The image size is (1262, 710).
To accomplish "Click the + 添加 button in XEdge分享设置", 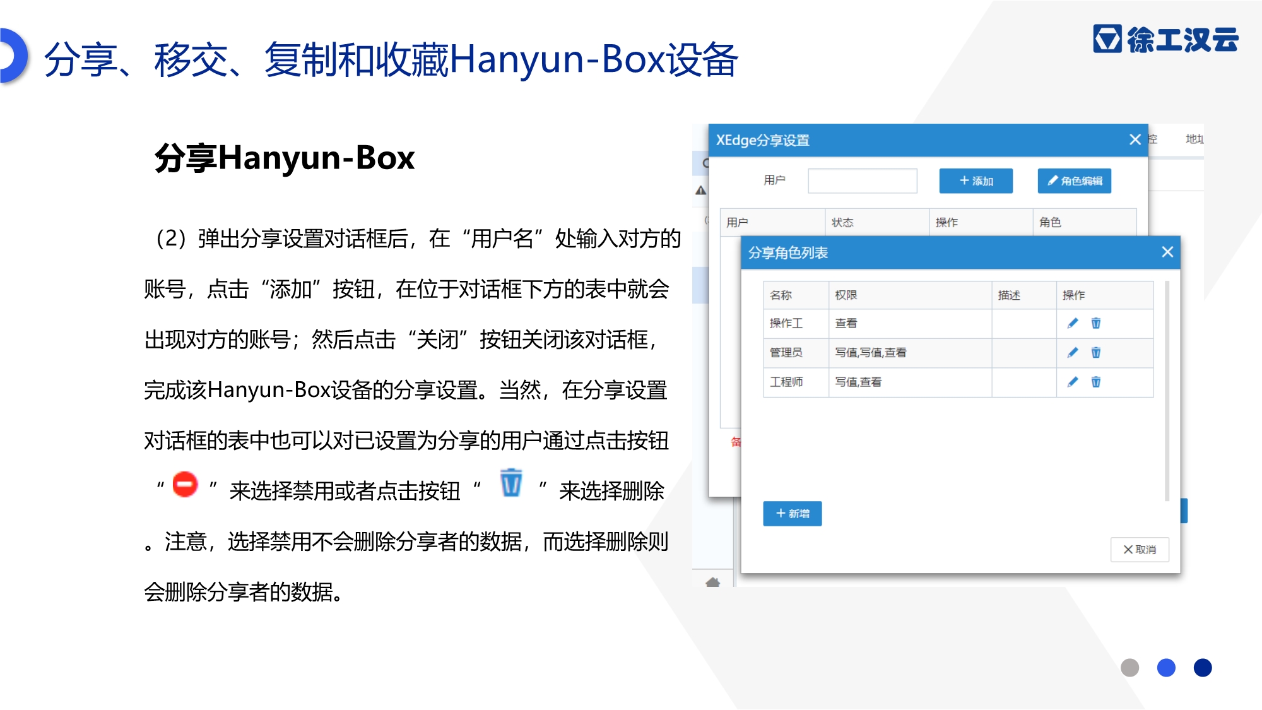I will [x=976, y=181].
